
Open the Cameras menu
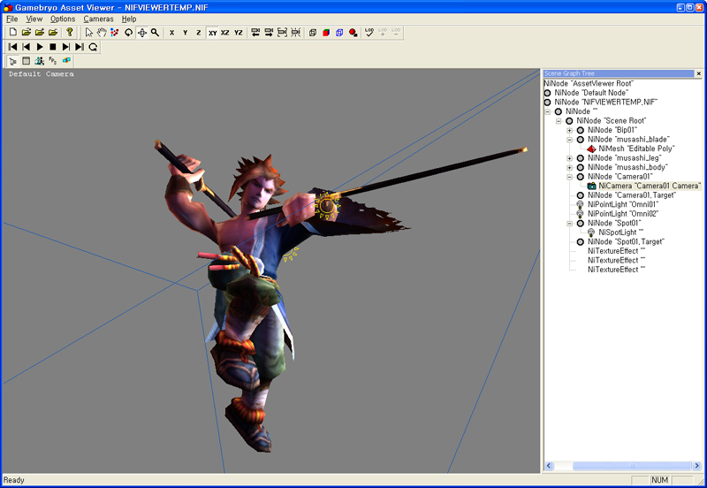[98, 19]
